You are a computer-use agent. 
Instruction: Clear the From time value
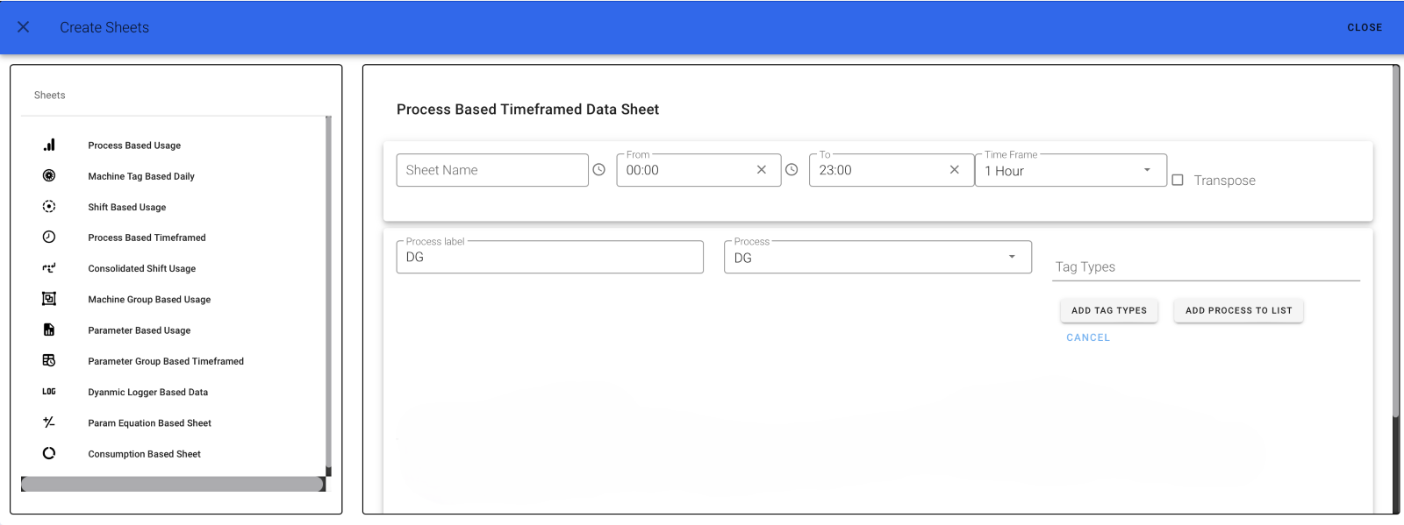[x=762, y=170]
